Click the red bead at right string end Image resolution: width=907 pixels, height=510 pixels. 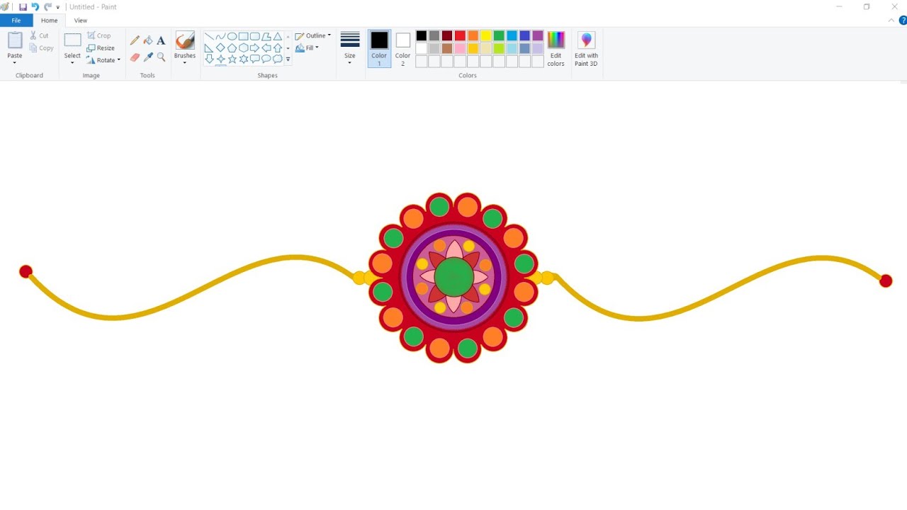[x=886, y=281]
